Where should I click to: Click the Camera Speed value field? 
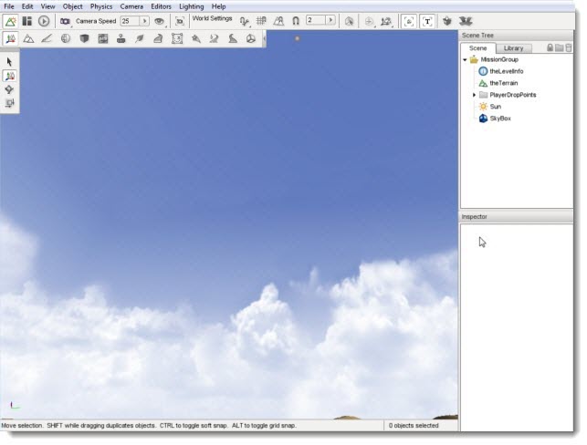pyautogui.click(x=130, y=21)
